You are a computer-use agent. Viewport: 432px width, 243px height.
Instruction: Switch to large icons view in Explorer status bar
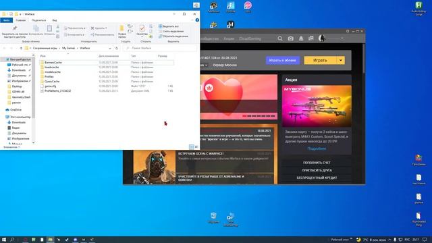[196, 147]
